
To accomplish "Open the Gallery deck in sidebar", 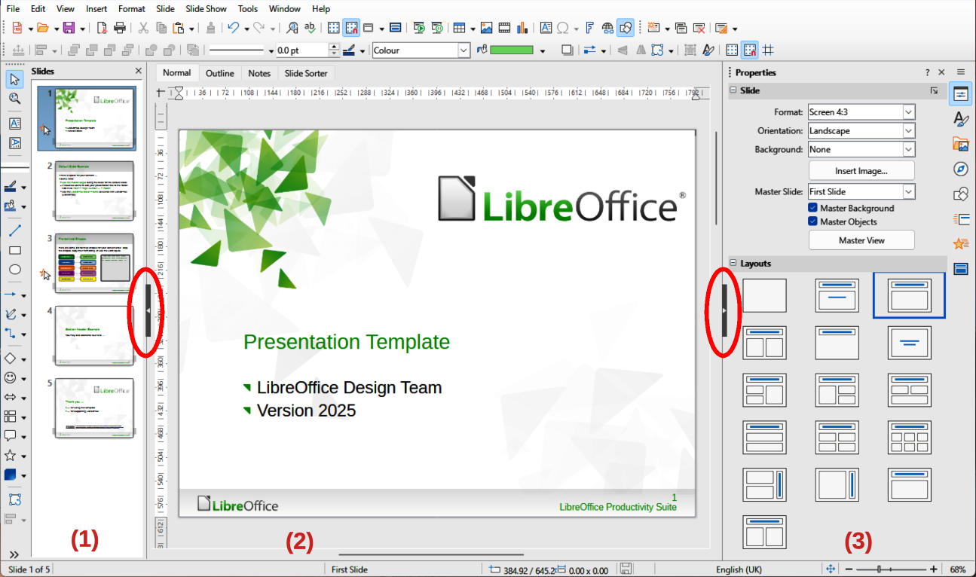I will pyautogui.click(x=960, y=144).
